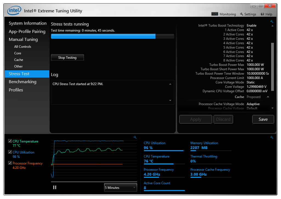Image resolution: width=281 pixels, height=199 pixels.
Task: Open Settings wrench icon in header
Action: point(242,14)
